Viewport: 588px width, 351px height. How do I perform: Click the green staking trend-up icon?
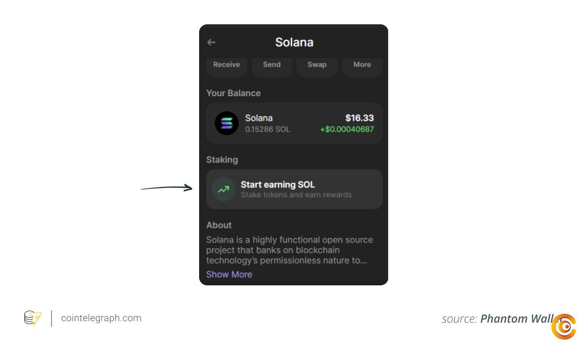[x=223, y=189]
